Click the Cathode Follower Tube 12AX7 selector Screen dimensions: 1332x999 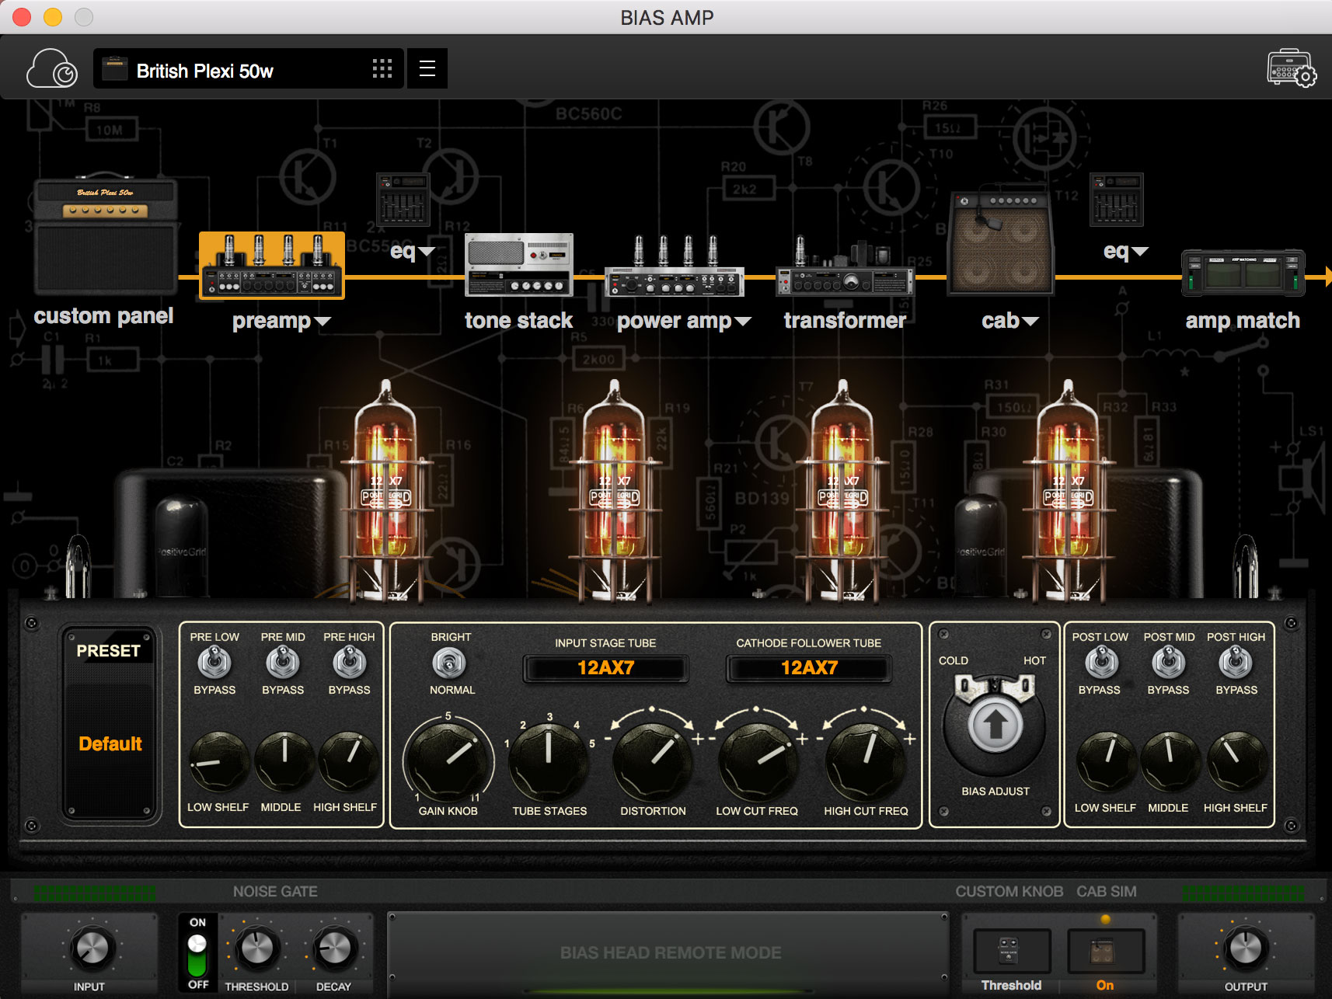pyautogui.click(x=808, y=668)
